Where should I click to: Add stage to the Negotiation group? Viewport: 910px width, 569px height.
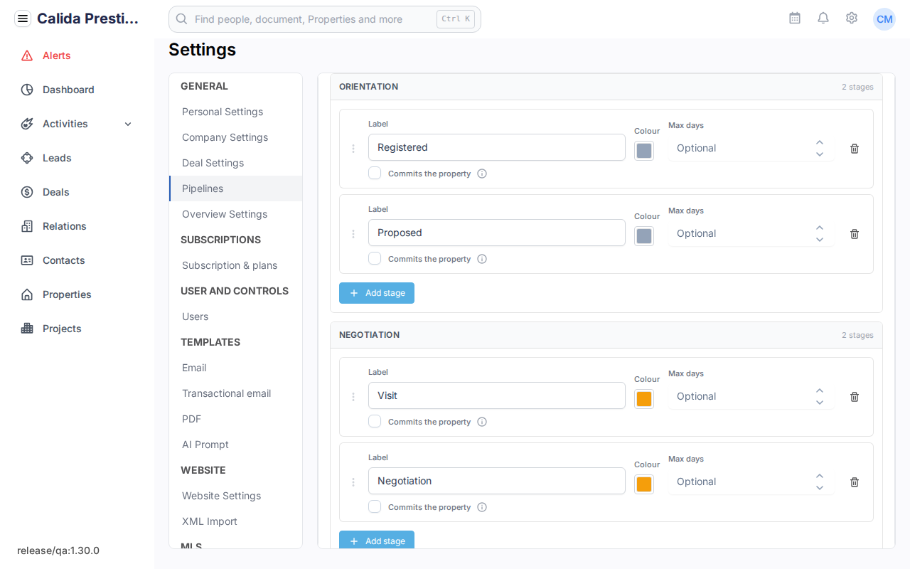tap(377, 541)
